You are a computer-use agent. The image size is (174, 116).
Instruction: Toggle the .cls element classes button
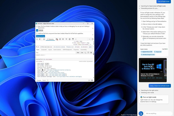coord(82,53)
